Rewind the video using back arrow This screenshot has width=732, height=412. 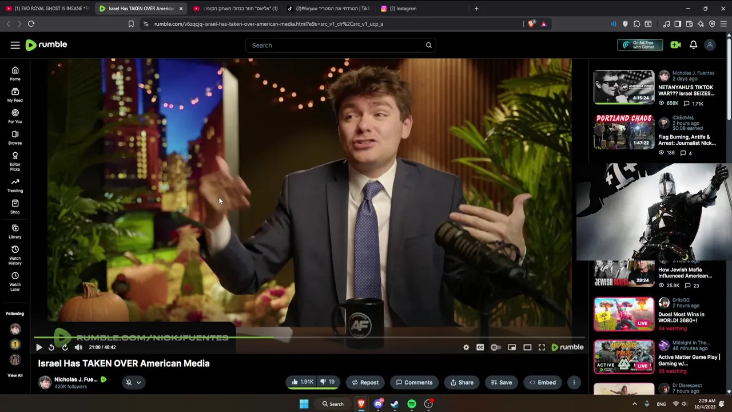click(51, 347)
